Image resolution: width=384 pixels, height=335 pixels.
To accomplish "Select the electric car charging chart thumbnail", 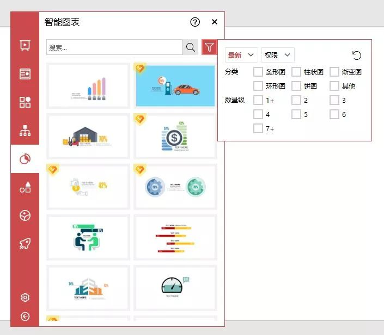I will coord(175,85).
